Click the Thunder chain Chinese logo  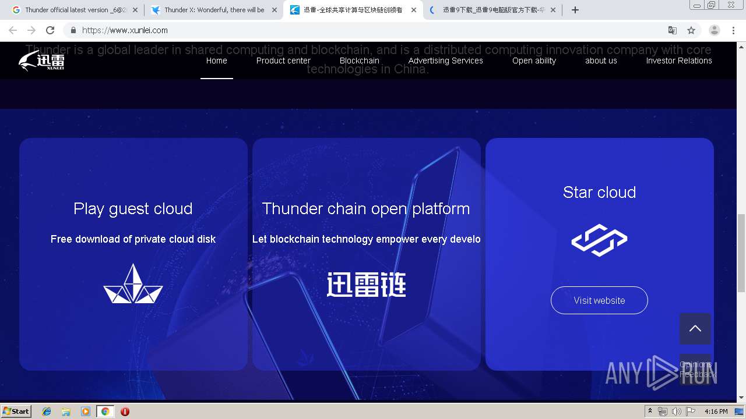(366, 285)
